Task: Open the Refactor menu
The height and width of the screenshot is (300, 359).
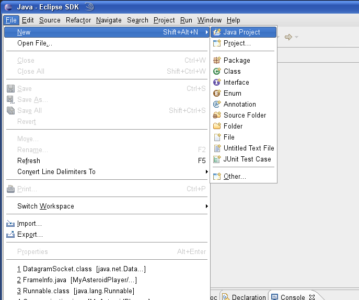Action: 78,20
